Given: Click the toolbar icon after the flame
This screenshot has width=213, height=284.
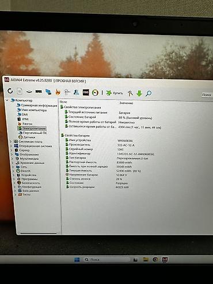Looking at the screenshot, I should (x=67, y=93).
